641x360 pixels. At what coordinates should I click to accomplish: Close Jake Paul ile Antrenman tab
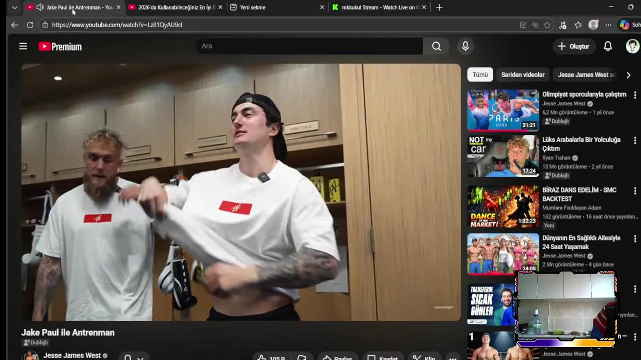tap(119, 7)
